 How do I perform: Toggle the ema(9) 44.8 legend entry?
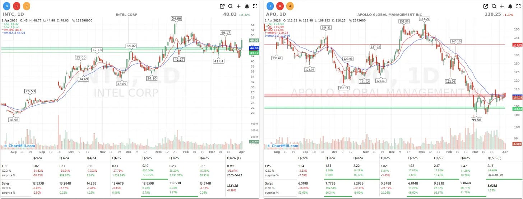(x=11, y=30)
